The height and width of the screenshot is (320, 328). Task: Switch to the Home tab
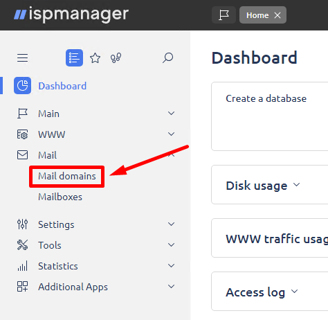(x=257, y=15)
